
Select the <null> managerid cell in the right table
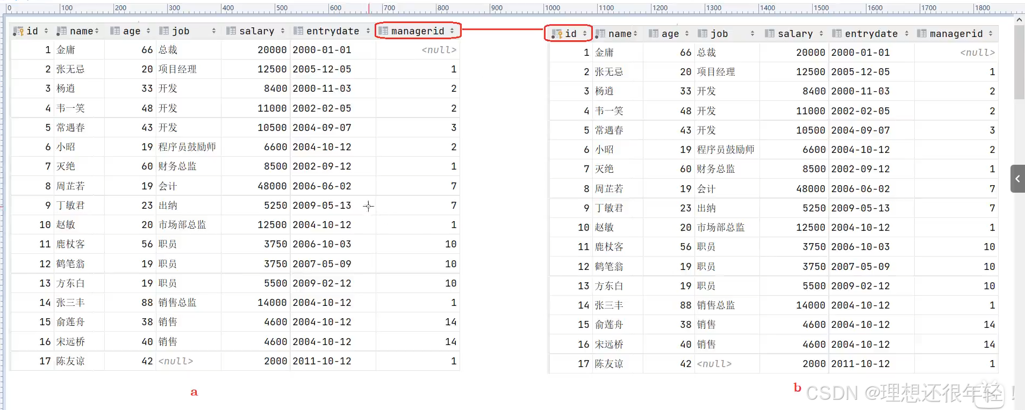(978, 53)
